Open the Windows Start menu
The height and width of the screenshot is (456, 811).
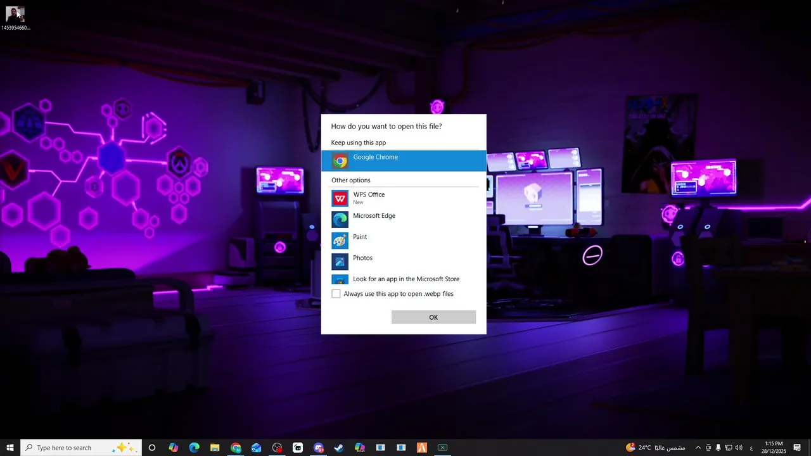10,448
